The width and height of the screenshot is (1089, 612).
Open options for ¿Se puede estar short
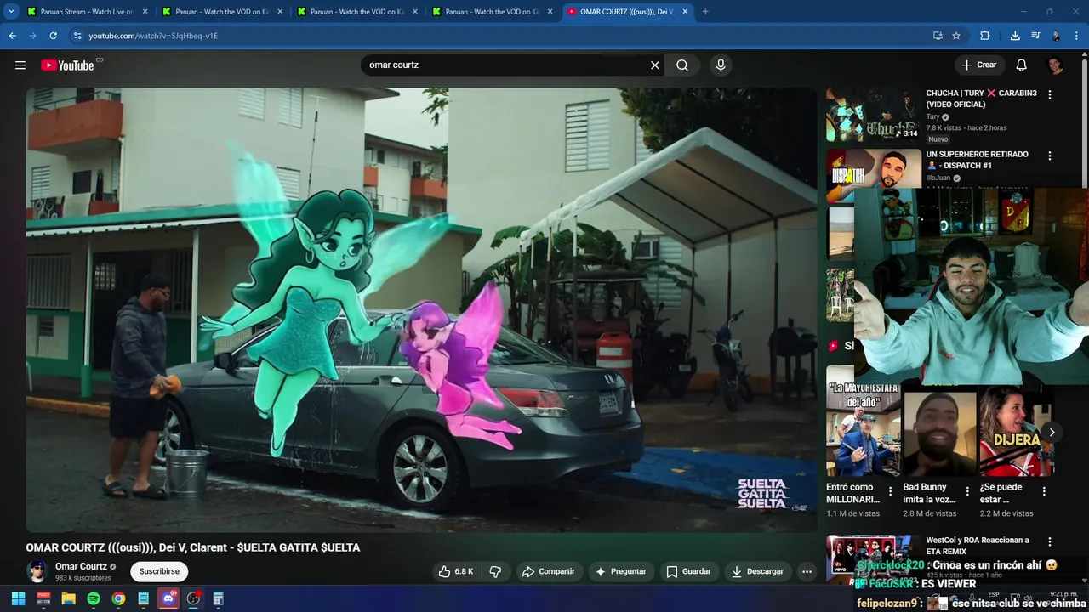click(1044, 491)
